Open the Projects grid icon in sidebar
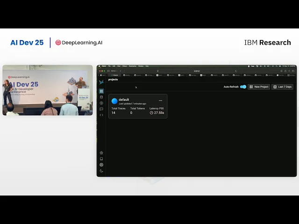The width and height of the screenshot is (299, 224). [x=101, y=91]
